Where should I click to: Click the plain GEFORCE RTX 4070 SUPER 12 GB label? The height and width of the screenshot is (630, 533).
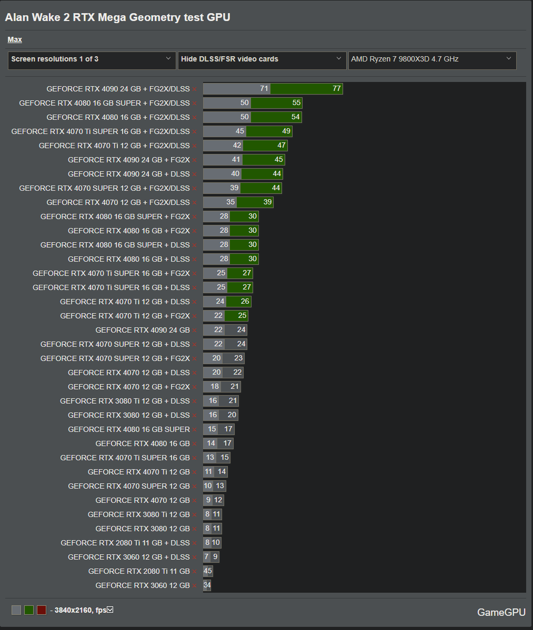click(x=129, y=486)
